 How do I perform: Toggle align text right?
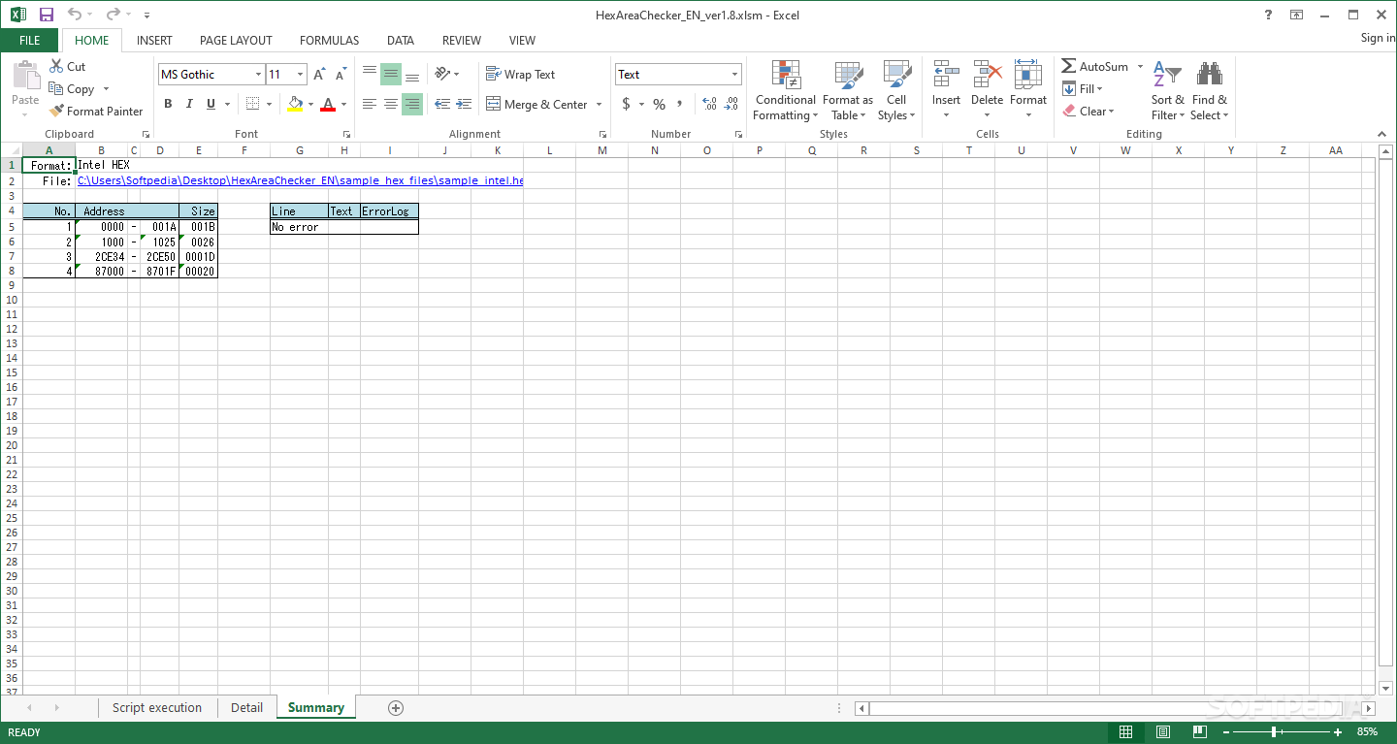[412, 104]
